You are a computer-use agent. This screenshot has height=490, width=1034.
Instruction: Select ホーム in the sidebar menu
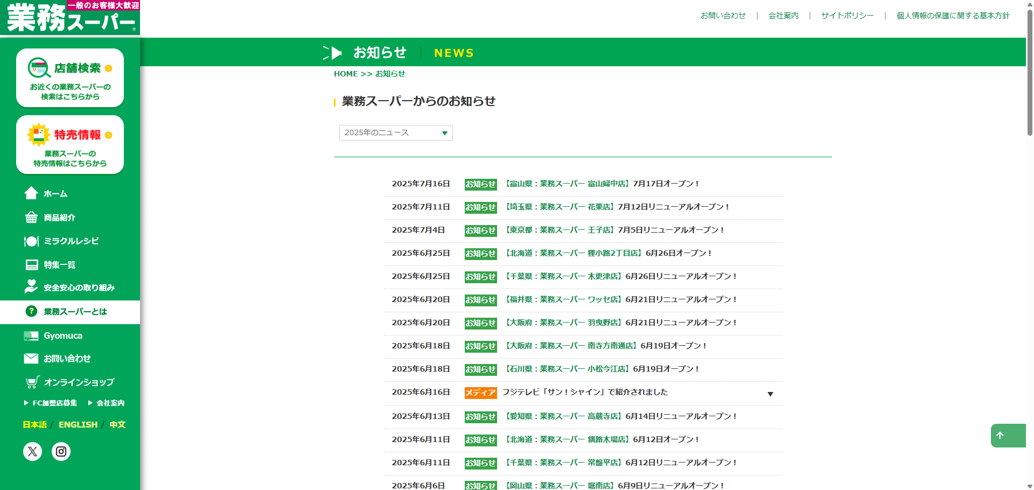(55, 194)
